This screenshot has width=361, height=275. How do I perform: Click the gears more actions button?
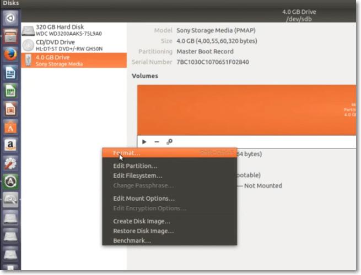169,142
